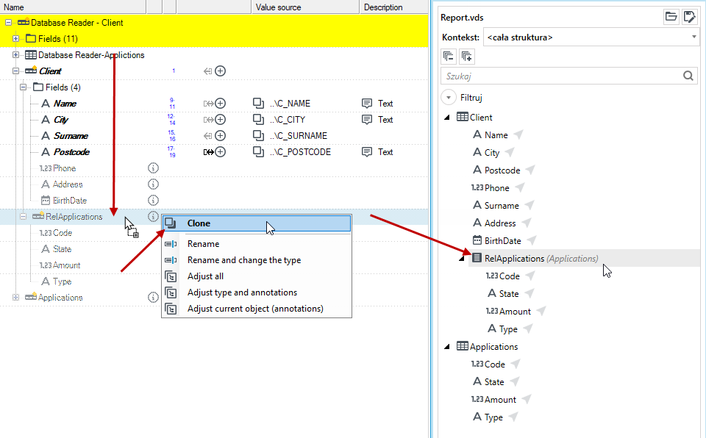706x438 pixels.
Task: Select the Surname field in left tree
Action: coord(71,136)
